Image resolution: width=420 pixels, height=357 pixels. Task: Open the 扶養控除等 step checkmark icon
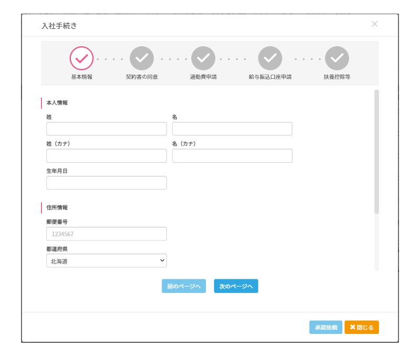[x=337, y=59]
